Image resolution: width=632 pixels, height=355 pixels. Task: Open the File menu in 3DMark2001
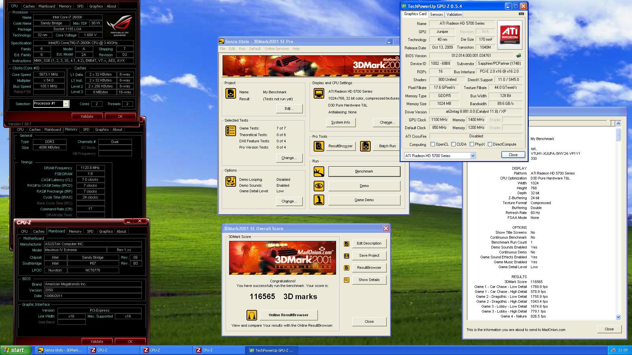pos(223,49)
